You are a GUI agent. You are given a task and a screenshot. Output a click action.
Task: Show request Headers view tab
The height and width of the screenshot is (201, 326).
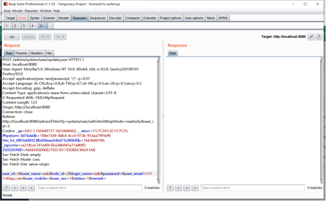37,53
